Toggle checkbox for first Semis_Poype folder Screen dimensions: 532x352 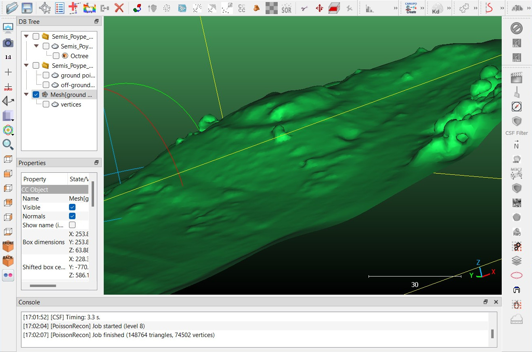[36, 37]
